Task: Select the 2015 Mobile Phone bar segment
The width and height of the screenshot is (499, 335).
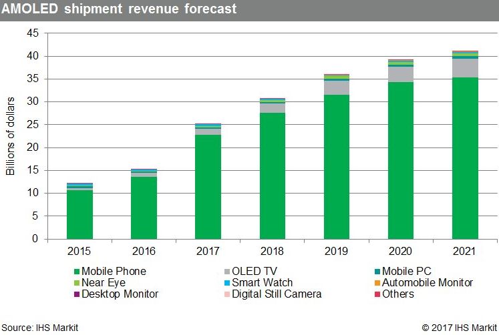Action: [x=79, y=215]
